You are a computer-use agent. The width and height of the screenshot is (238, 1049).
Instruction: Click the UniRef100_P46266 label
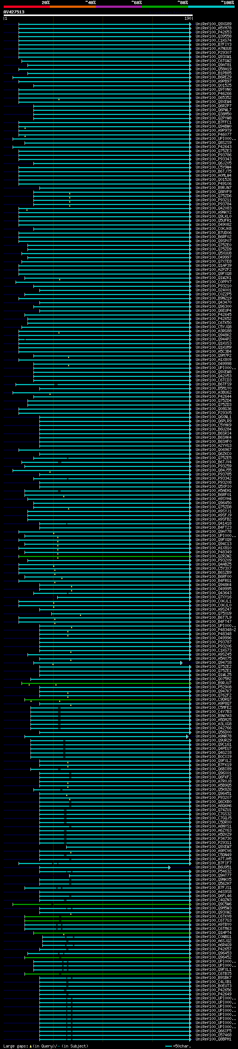click(213, 94)
